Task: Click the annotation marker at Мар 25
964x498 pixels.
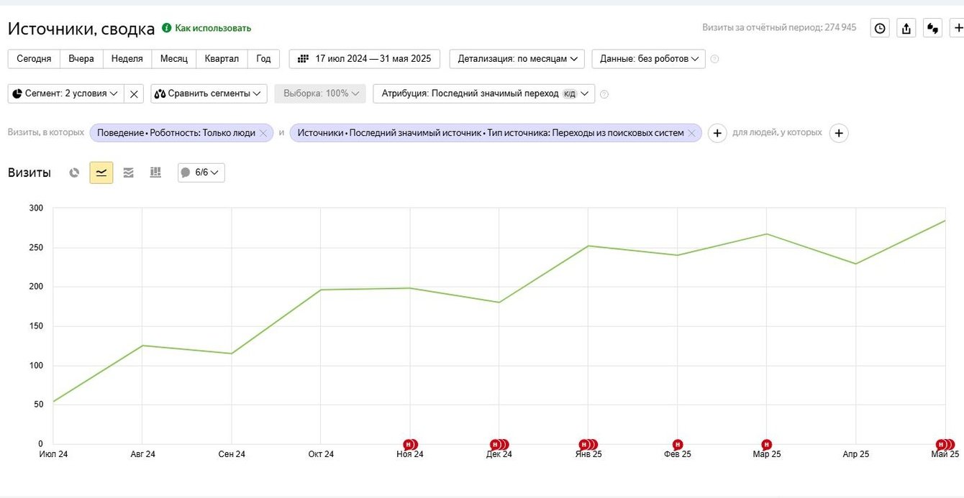Action: point(767,445)
